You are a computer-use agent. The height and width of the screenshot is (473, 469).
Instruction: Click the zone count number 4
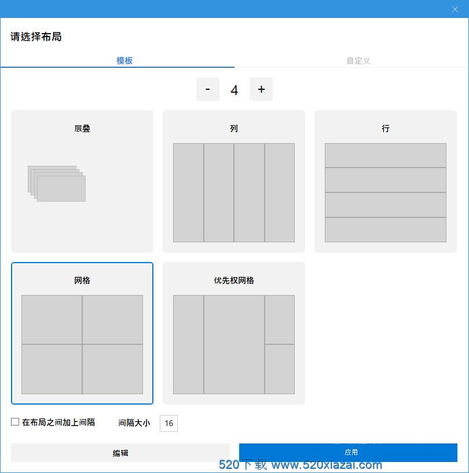235,90
